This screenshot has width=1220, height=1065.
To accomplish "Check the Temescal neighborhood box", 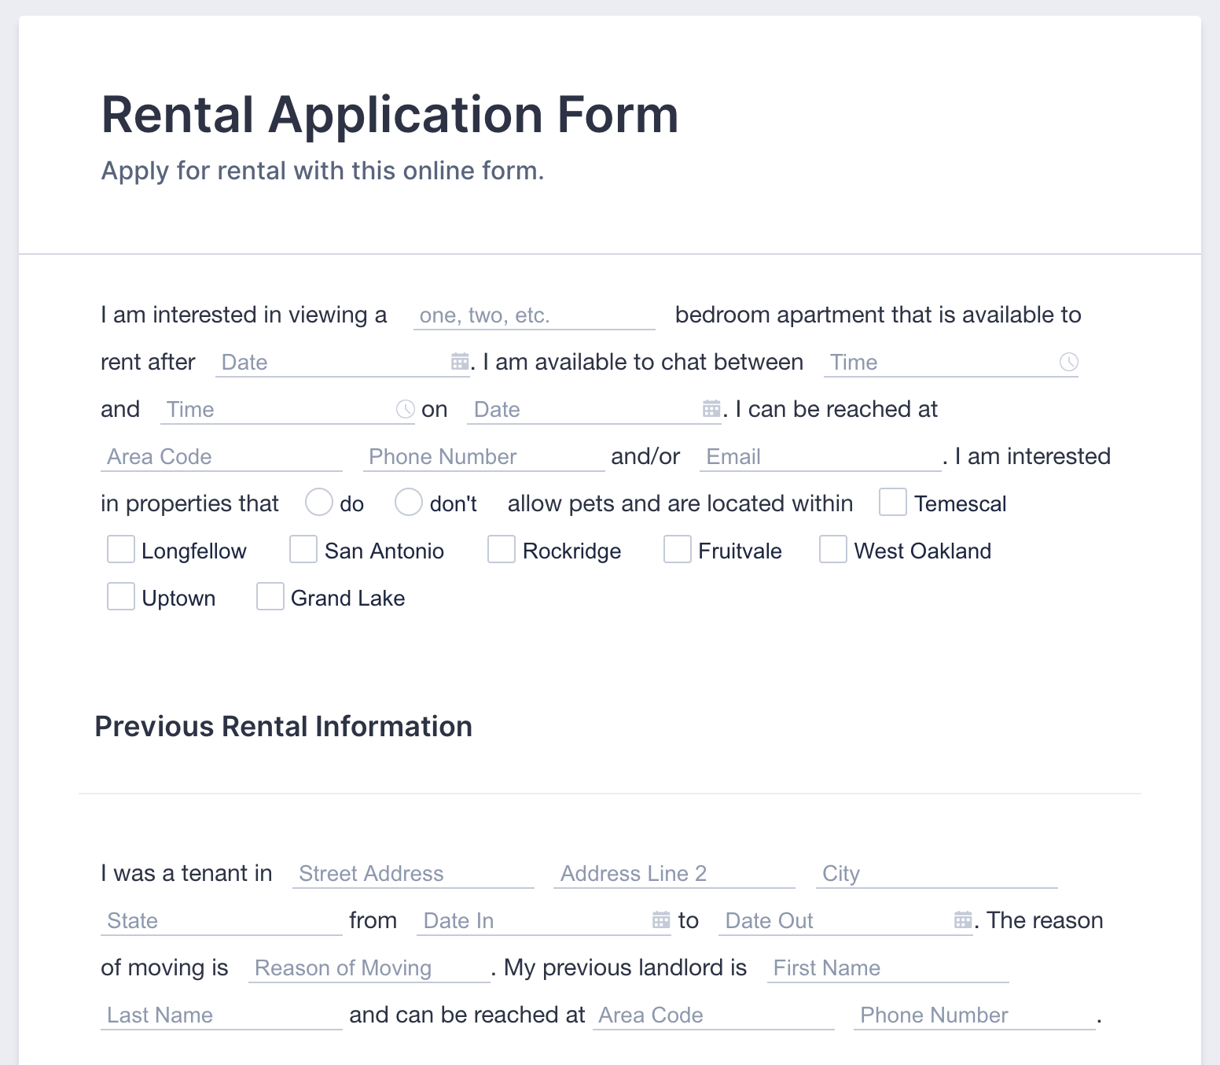I will tap(893, 503).
